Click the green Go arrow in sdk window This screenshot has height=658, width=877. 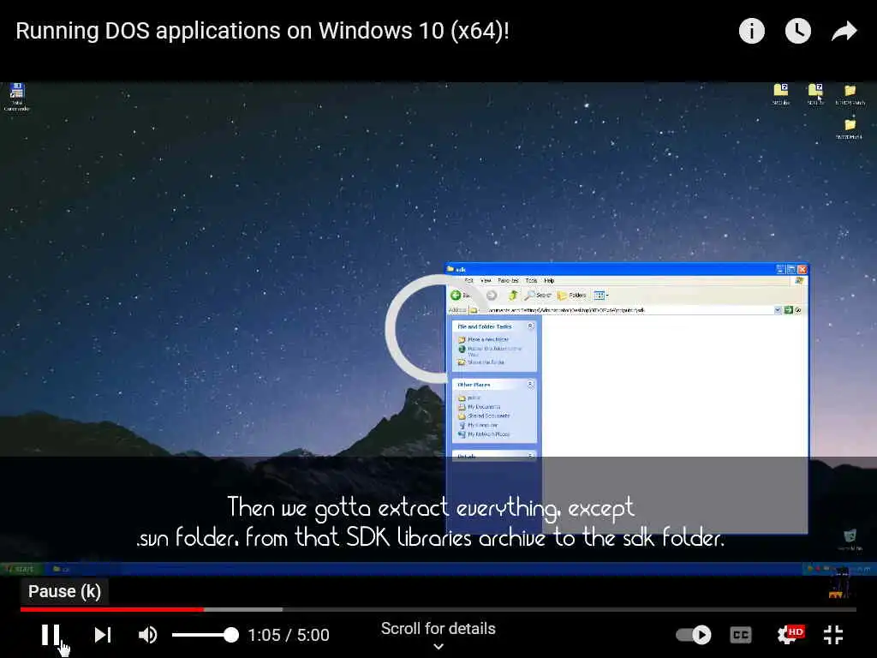pos(788,310)
